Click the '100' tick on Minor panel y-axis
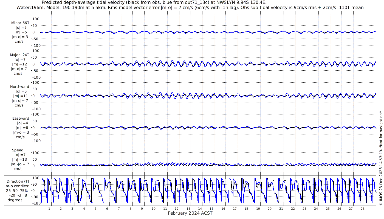 (x=36, y=19)
